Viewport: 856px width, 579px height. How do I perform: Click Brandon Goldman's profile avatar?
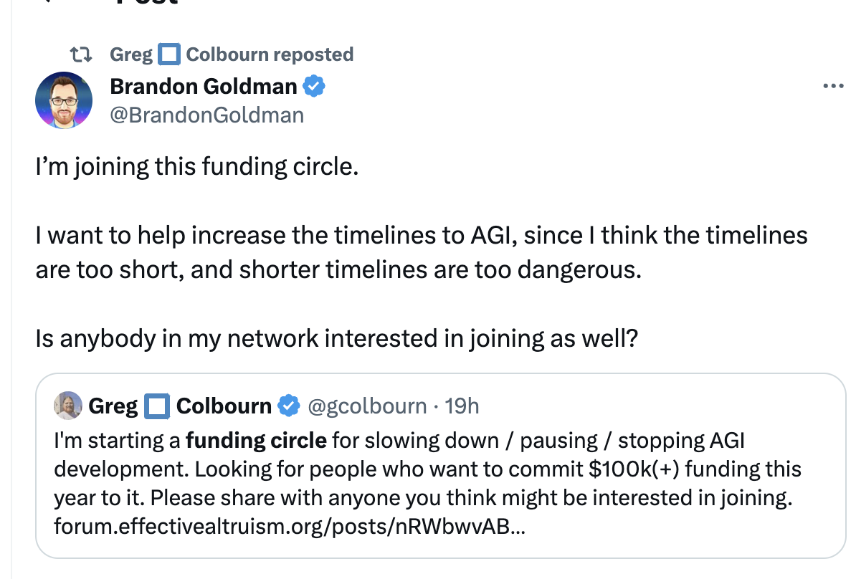(x=64, y=100)
